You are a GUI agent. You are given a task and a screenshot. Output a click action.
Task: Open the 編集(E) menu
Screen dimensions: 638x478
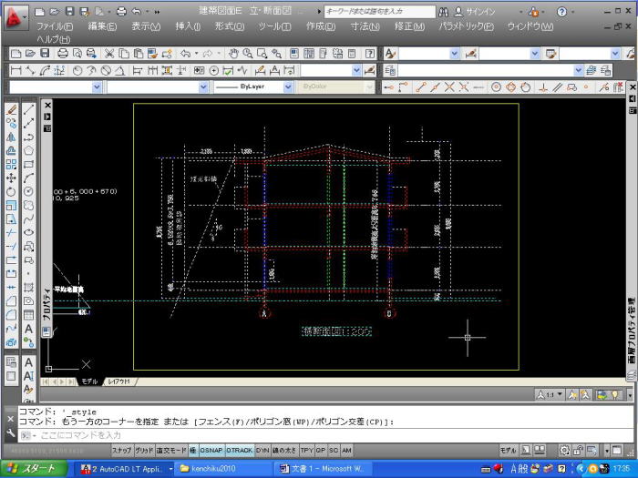[x=102, y=26]
